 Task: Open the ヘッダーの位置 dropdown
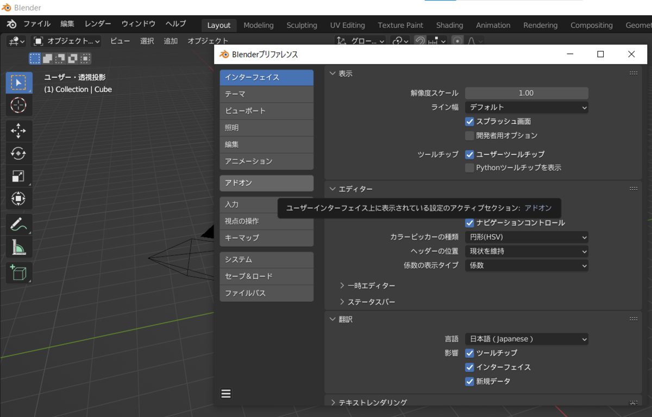pyautogui.click(x=526, y=251)
